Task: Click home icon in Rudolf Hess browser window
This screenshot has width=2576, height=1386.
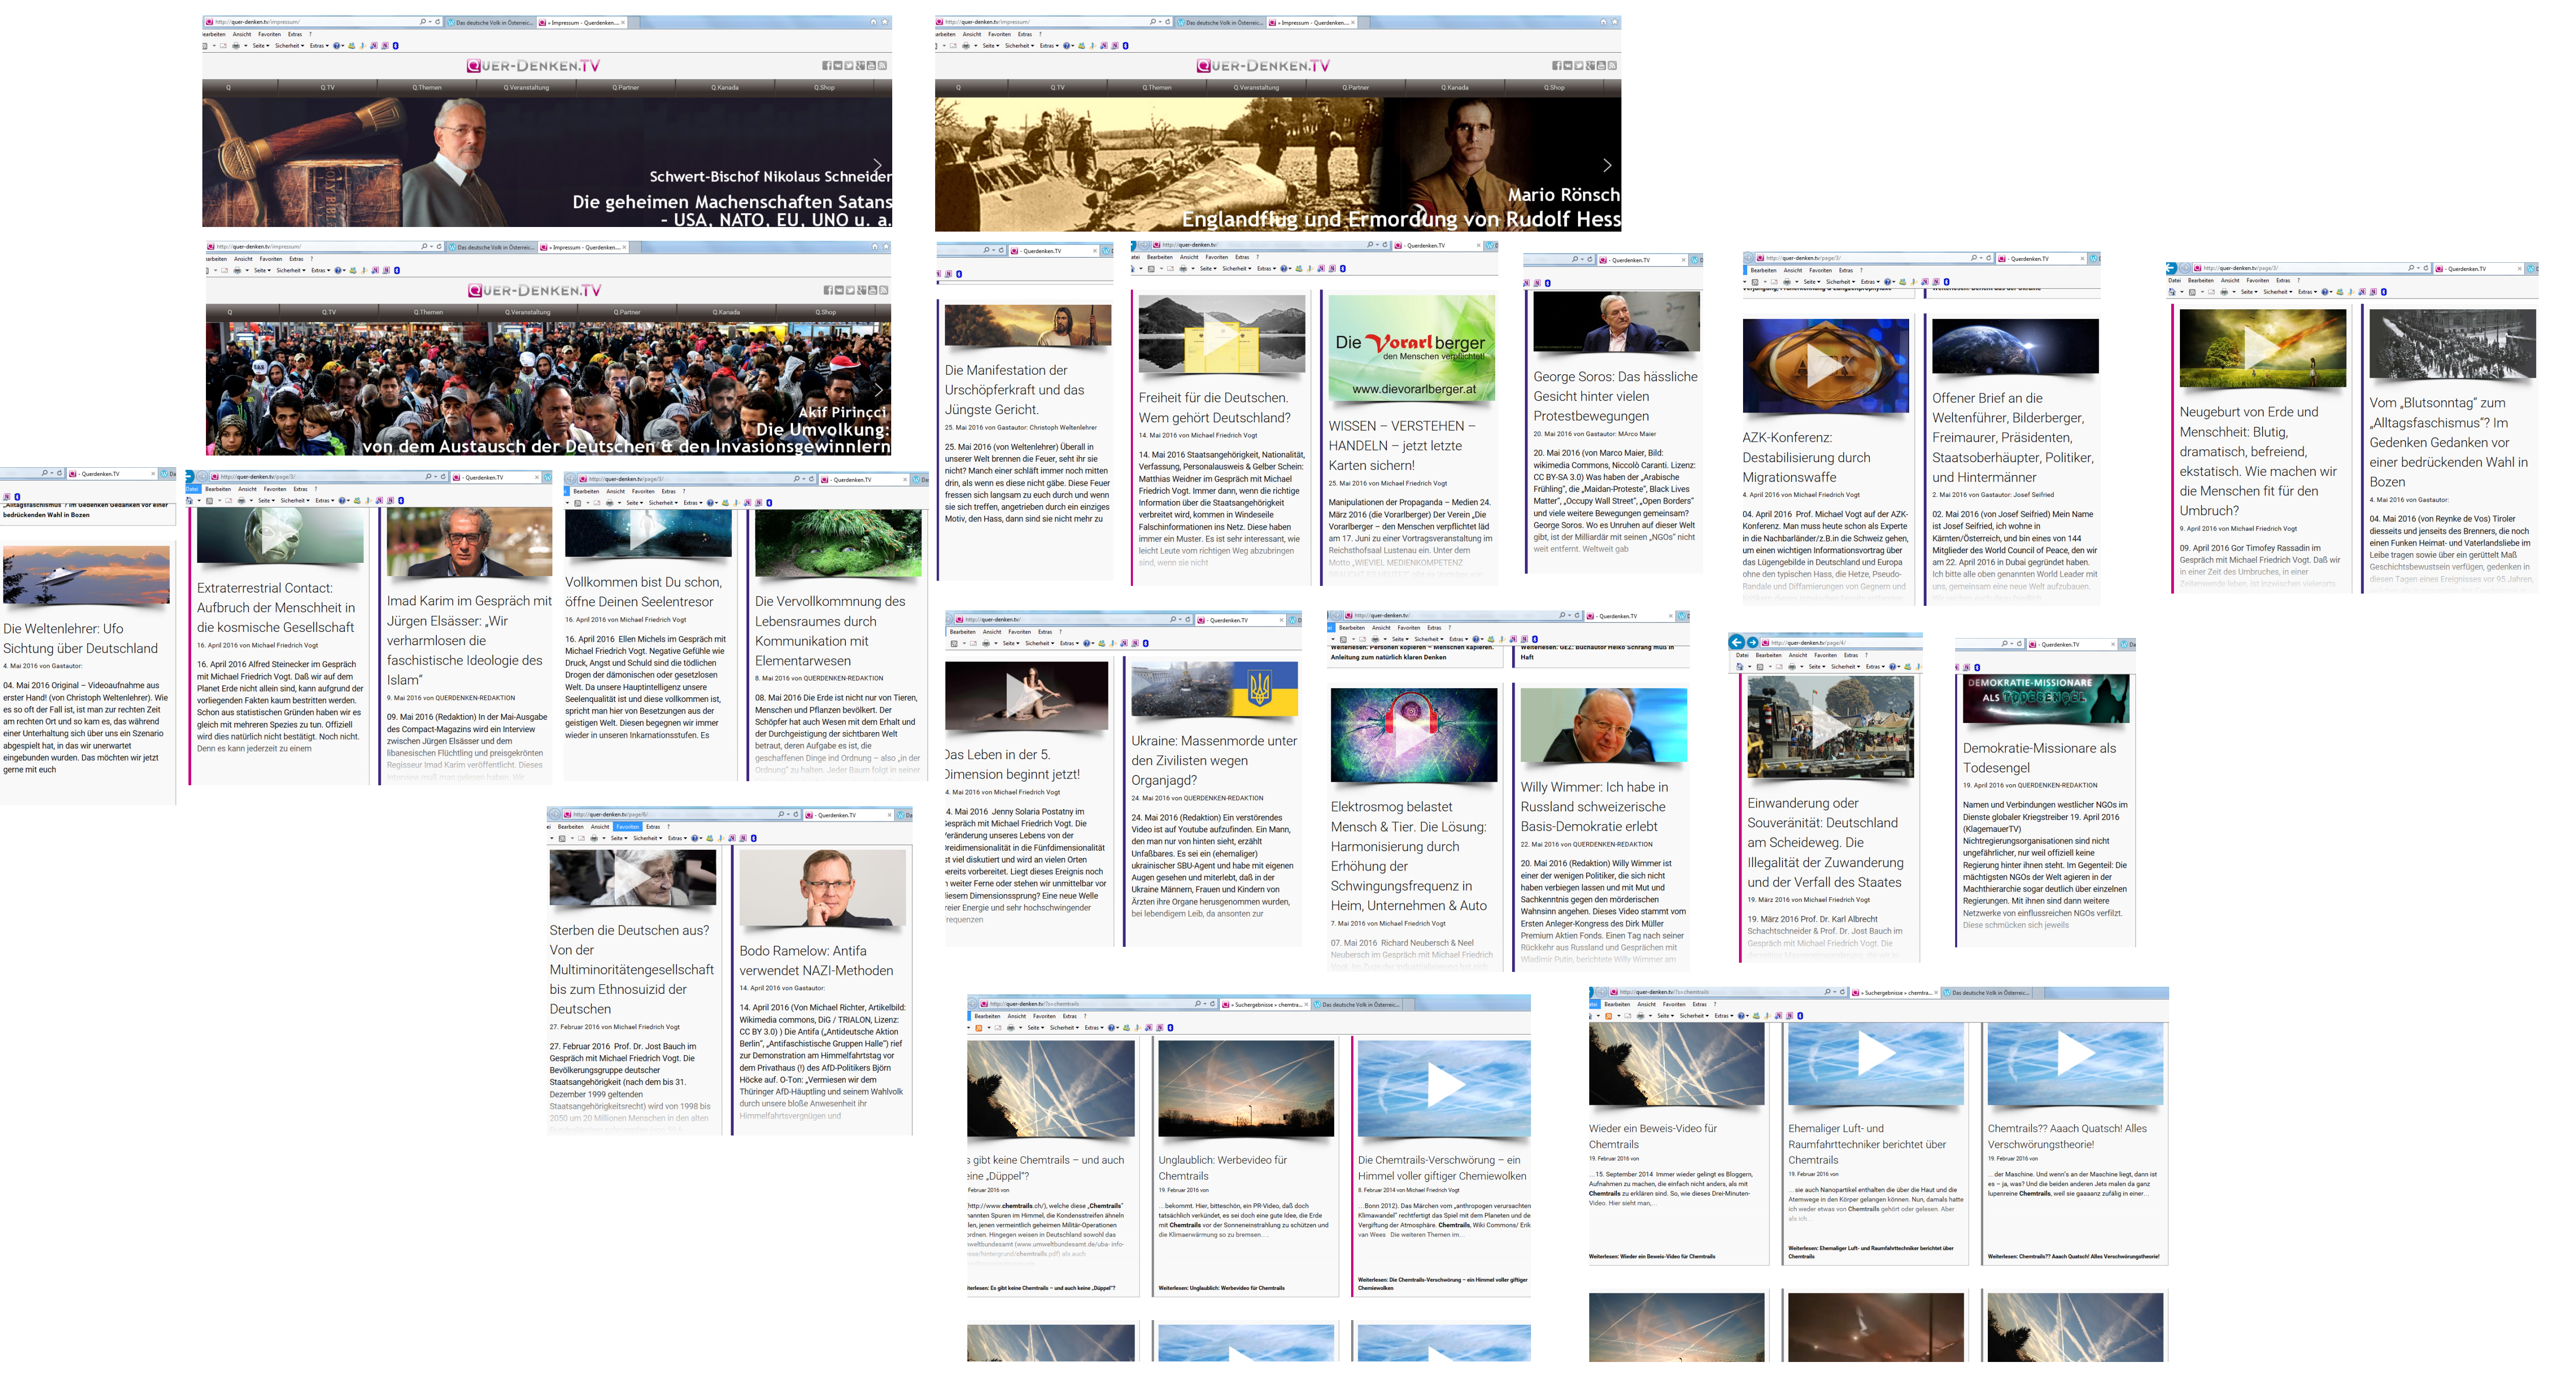Action: coord(1603,22)
